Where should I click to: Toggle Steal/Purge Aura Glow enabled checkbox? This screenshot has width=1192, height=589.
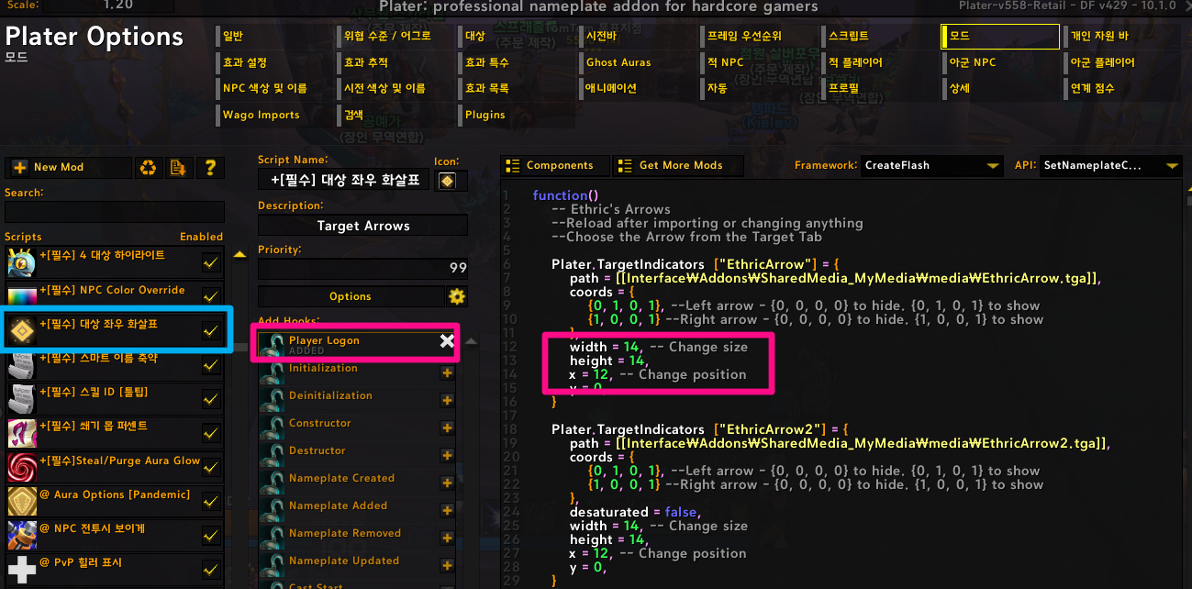[211, 468]
